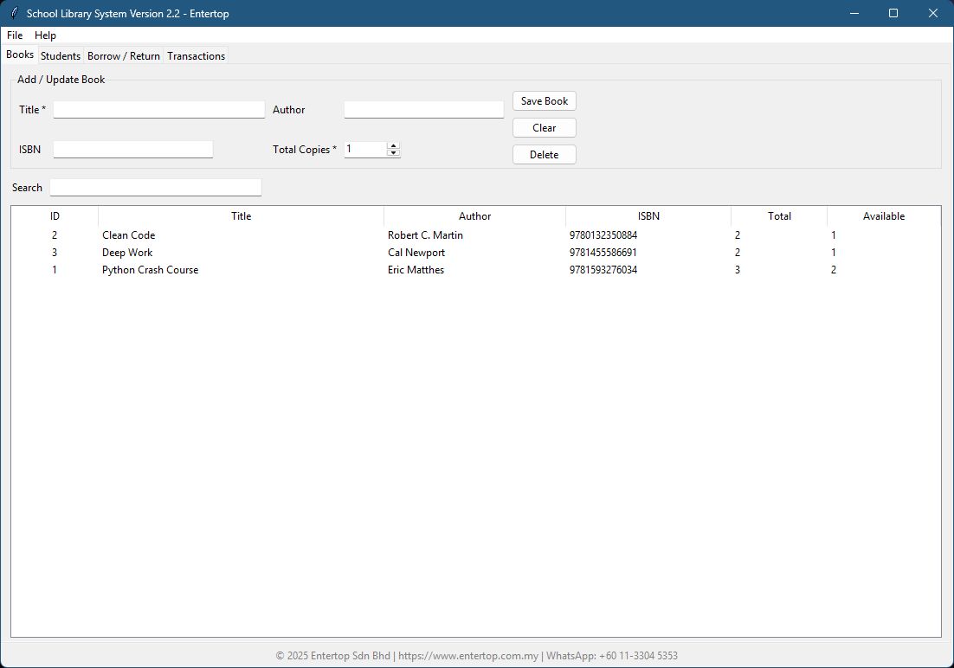This screenshot has width=954, height=668.
Task: Switch to the Books tab
Action: pos(19,55)
